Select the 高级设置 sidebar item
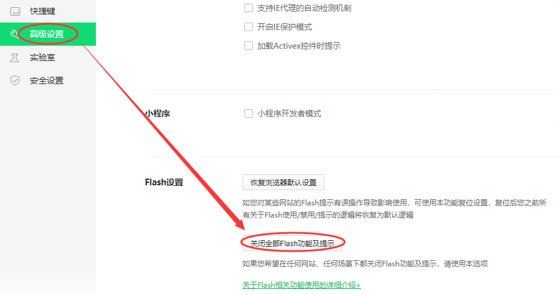The height and width of the screenshot is (295, 559). coord(48,34)
